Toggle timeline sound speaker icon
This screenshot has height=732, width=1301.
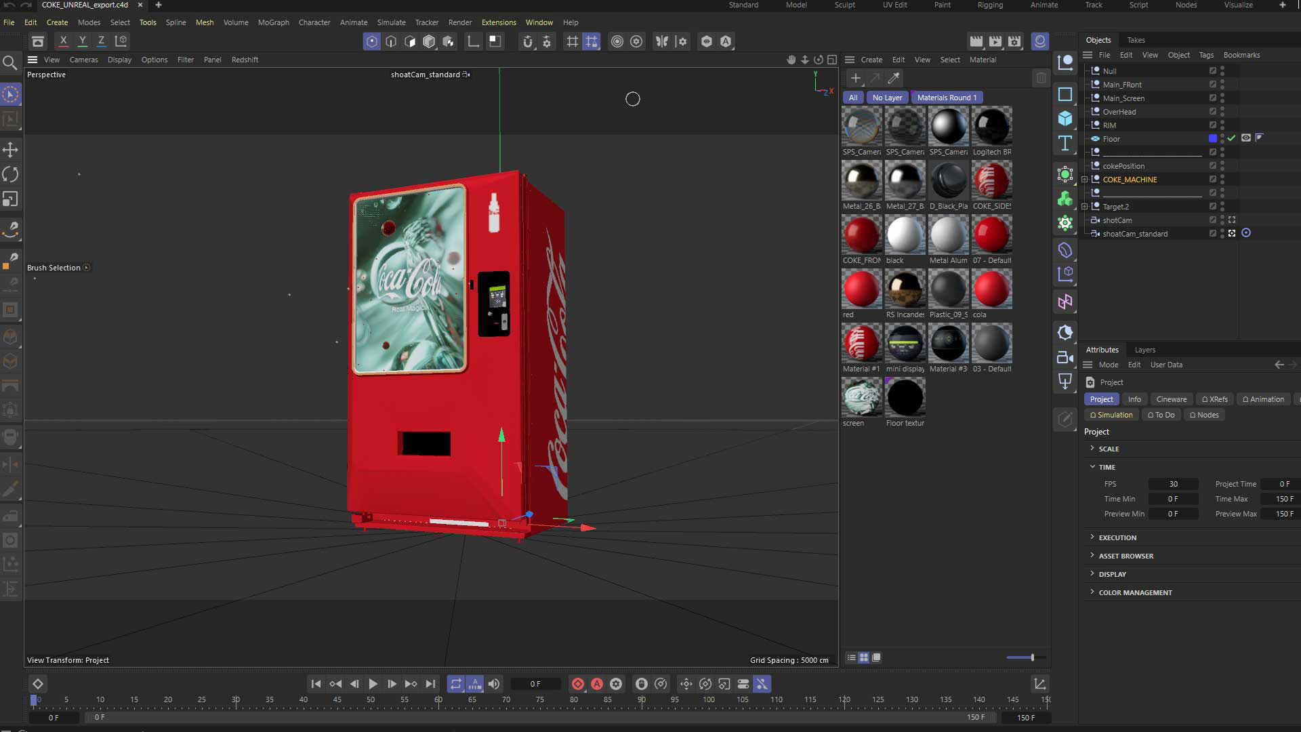tap(494, 685)
